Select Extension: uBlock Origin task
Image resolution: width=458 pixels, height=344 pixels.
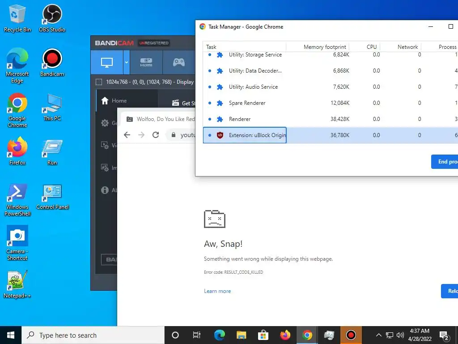pyautogui.click(x=331, y=135)
